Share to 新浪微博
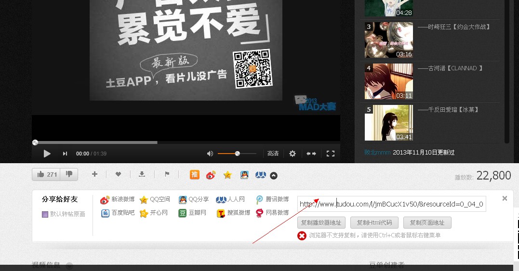Image resolution: width=519 pixels, height=271 pixels. tap(118, 200)
